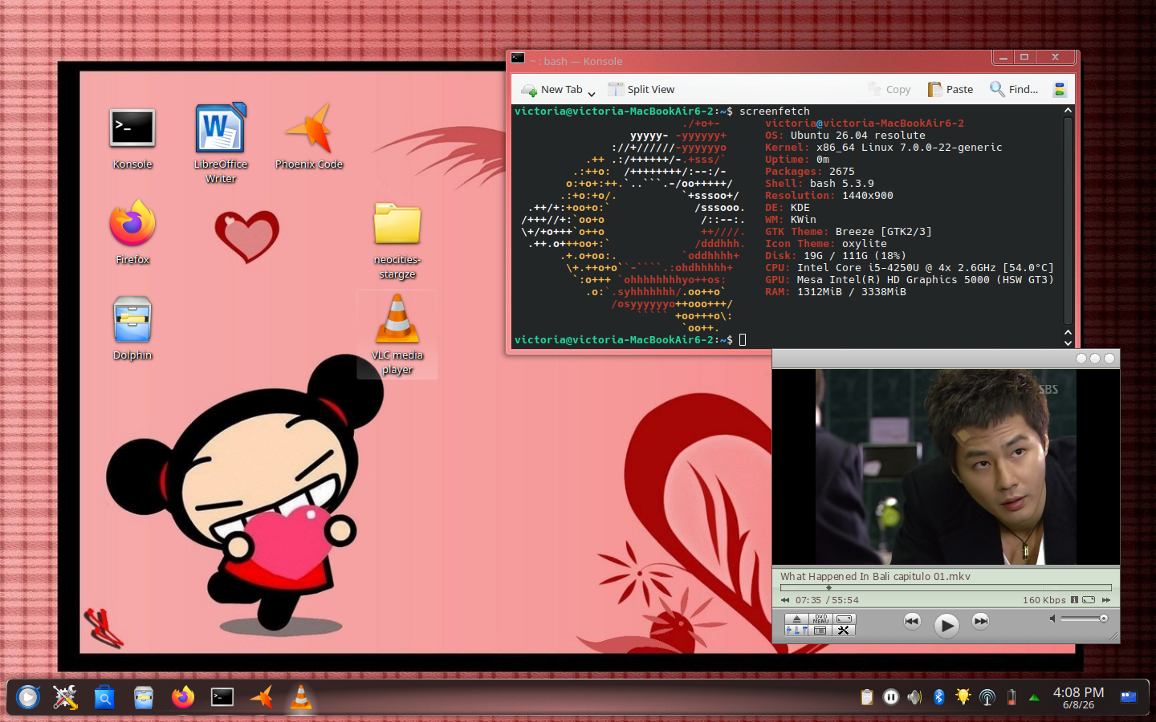Screen dimensions: 1156x722
Task: Skip to previous track in VLC
Action: (x=912, y=621)
